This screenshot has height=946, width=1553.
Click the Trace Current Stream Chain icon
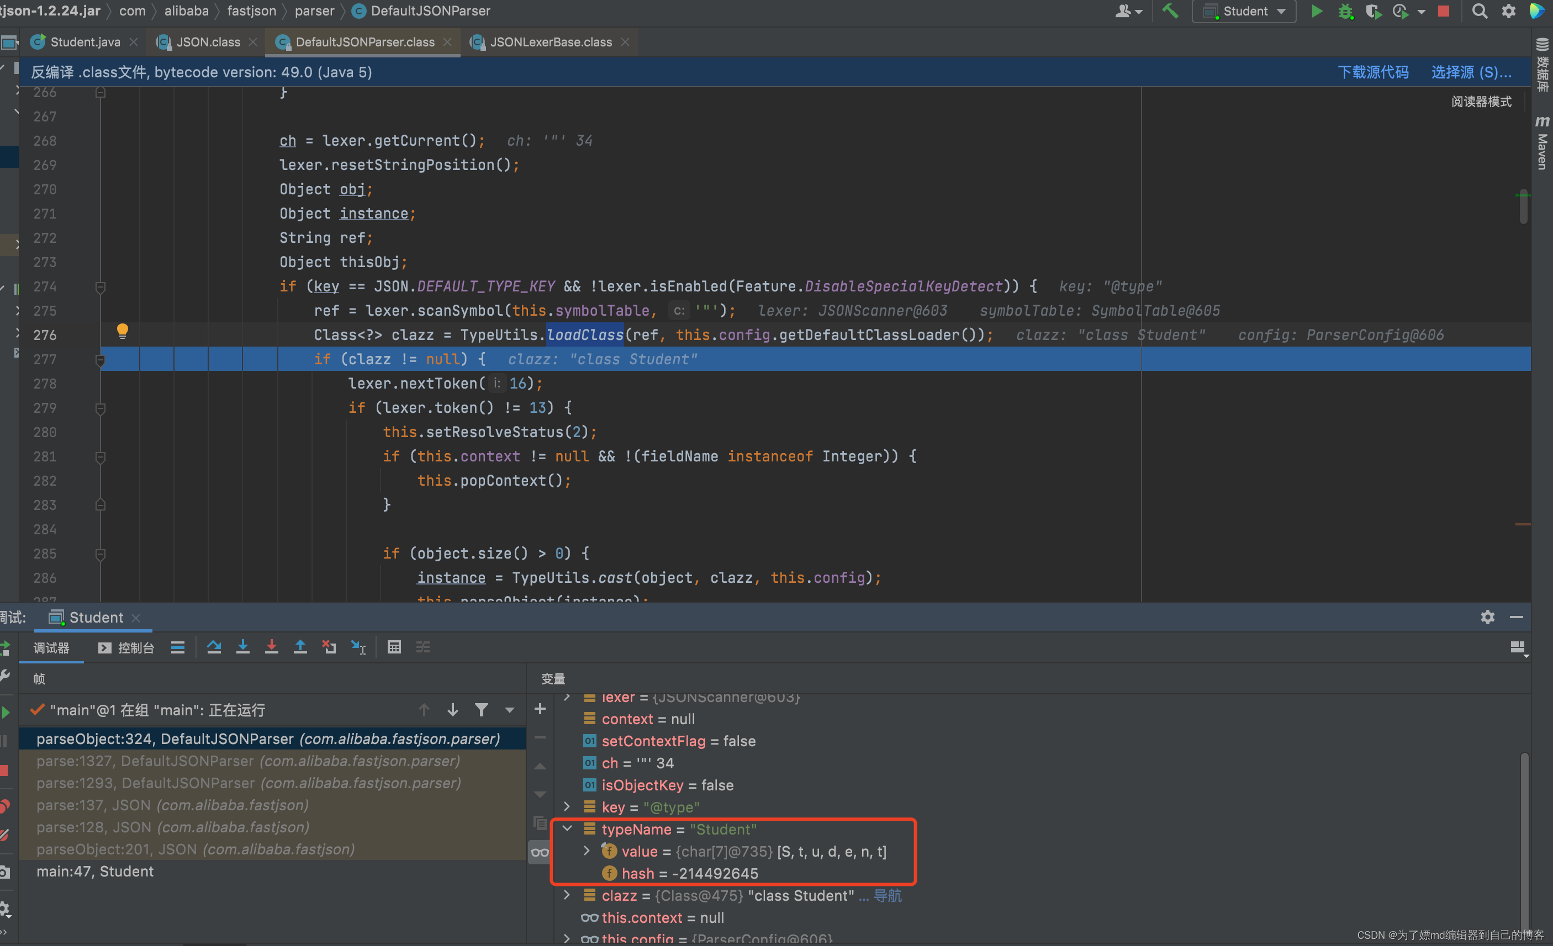pos(423,647)
